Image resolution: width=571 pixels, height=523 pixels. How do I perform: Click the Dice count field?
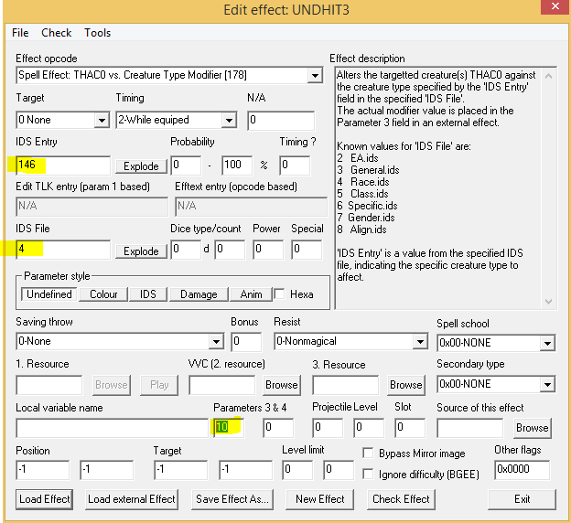click(230, 250)
